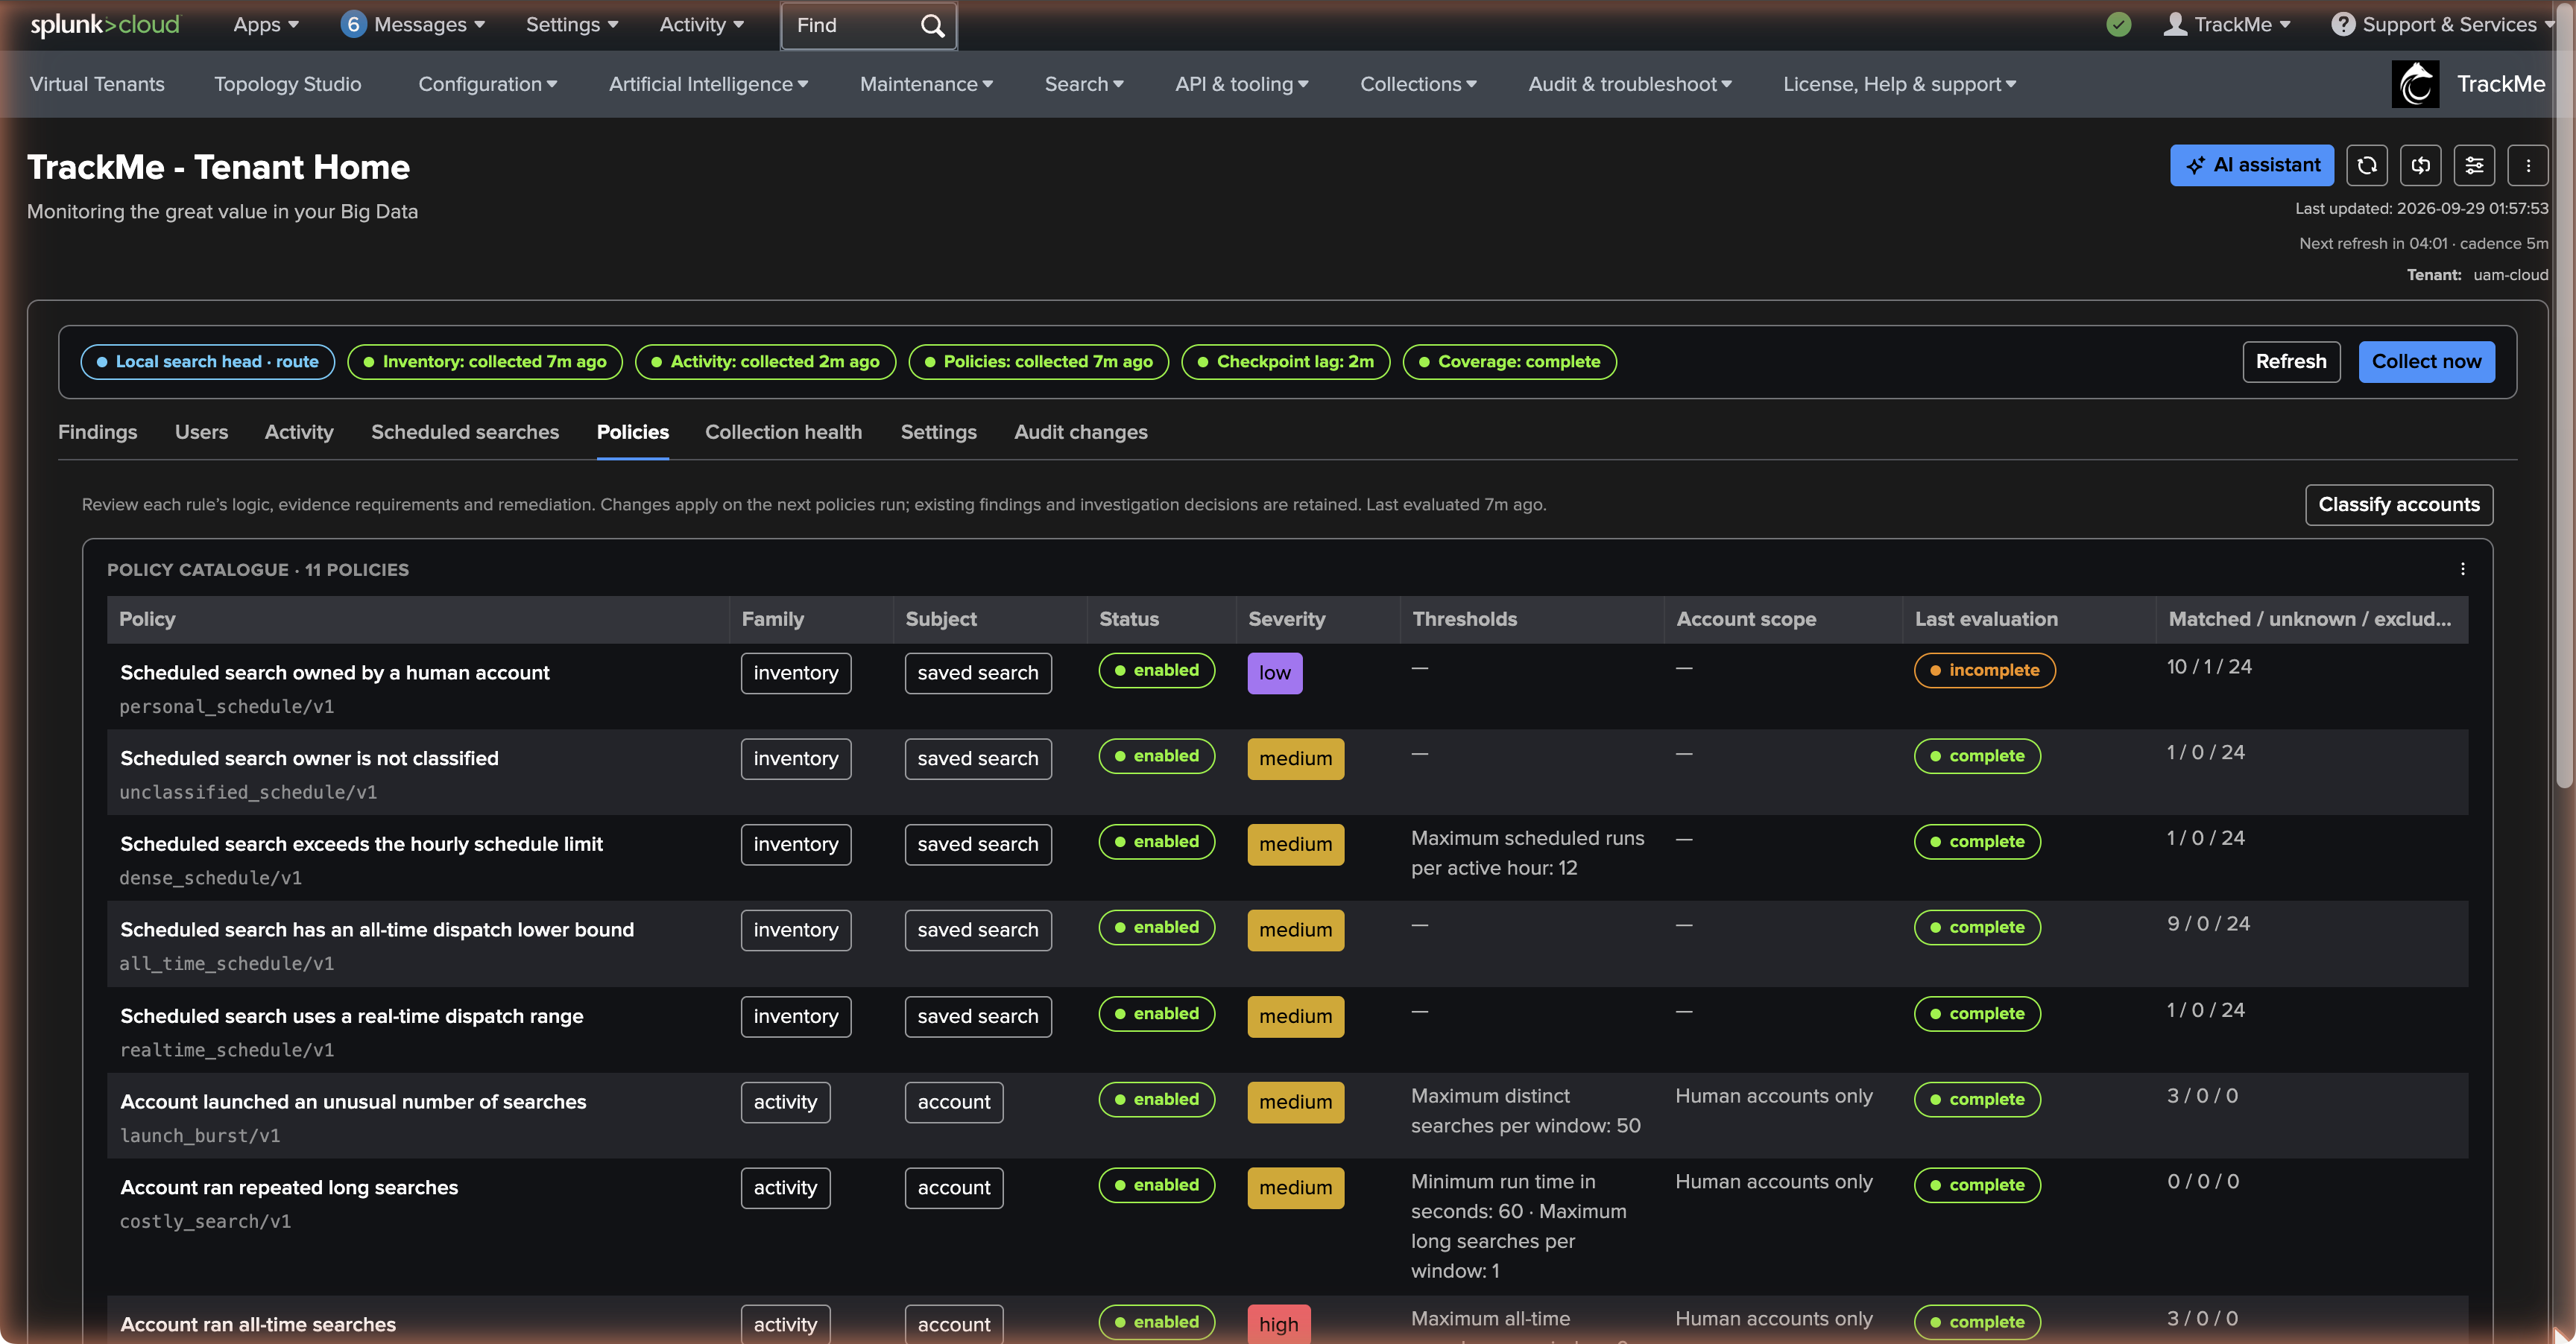Expand the Artificial Intelligence menu
Viewport: 2576px width, 1344px height.
(708, 85)
